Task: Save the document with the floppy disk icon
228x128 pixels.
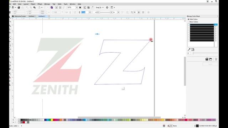Action: tap(19, 7)
